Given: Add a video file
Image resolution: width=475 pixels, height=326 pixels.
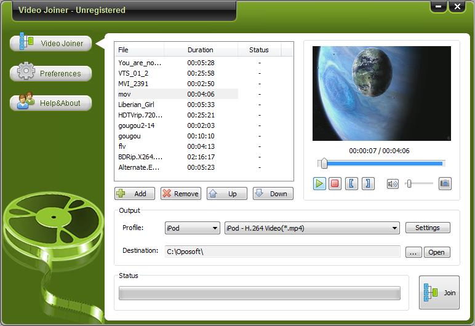Looking at the screenshot, I should tap(135, 194).
